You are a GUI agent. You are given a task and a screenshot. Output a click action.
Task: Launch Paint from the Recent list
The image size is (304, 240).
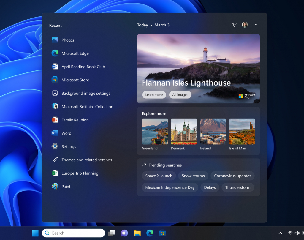(66, 186)
